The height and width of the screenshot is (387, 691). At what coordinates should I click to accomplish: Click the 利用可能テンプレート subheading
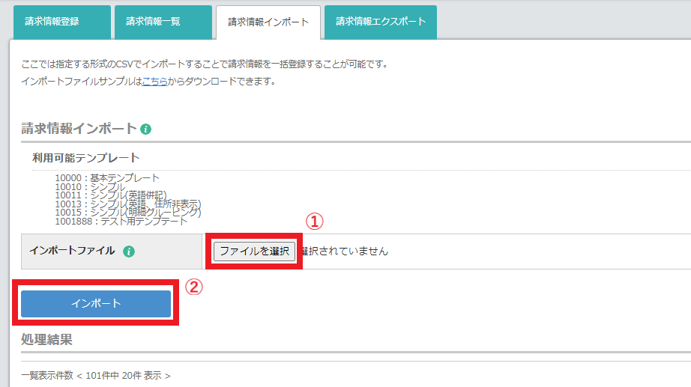(x=86, y=158)
